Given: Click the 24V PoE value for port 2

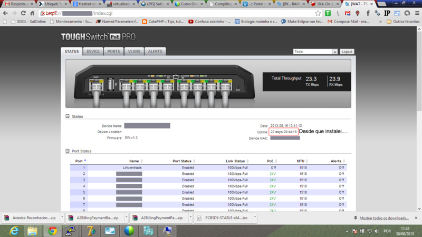Looking at the screenshot, I should tap(273, 174).
